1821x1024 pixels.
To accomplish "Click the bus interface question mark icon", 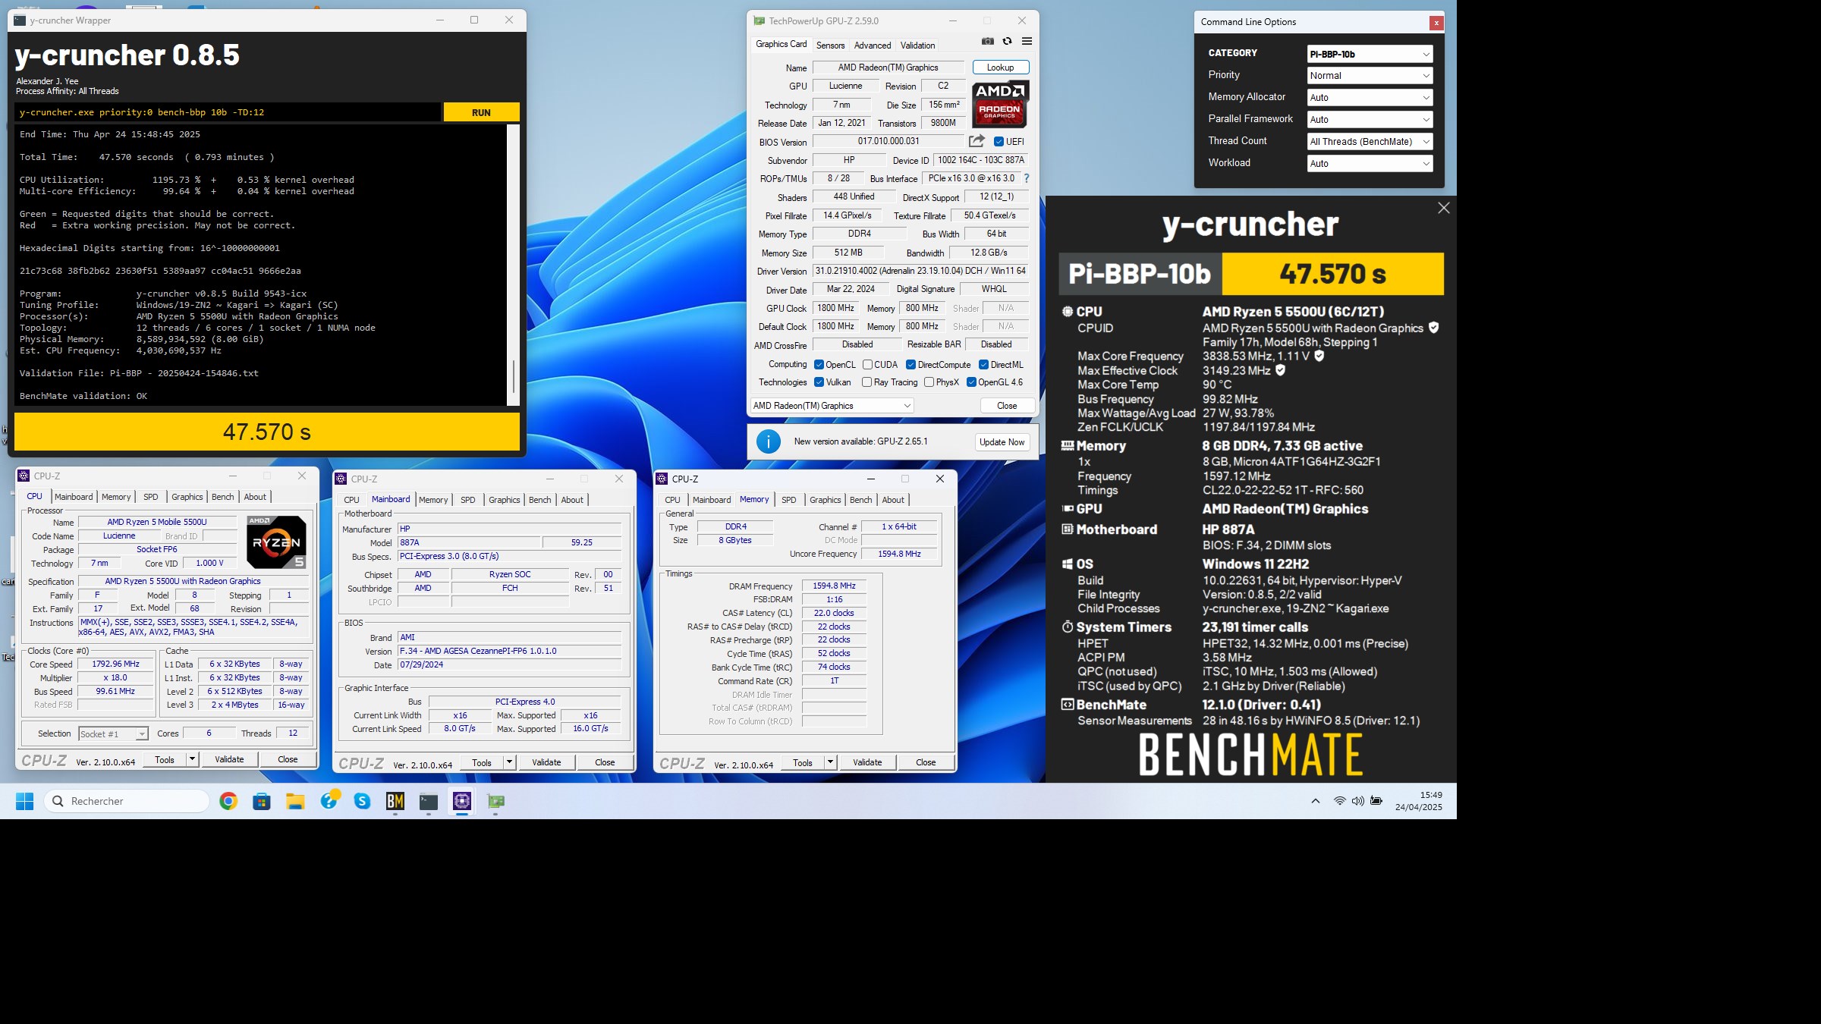I will coord(1026,178).
